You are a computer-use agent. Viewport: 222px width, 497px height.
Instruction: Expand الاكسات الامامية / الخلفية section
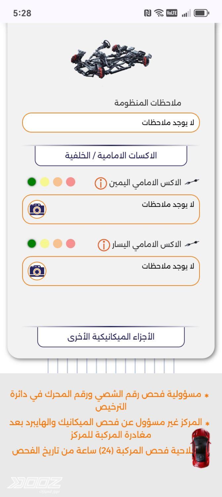point(111,156)
